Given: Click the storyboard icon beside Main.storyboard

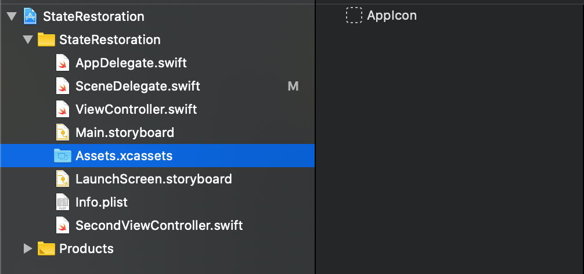Looking at the screenshot, I should [63, 132].
